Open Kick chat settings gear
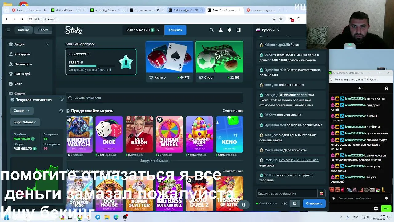 pos(376,208)
